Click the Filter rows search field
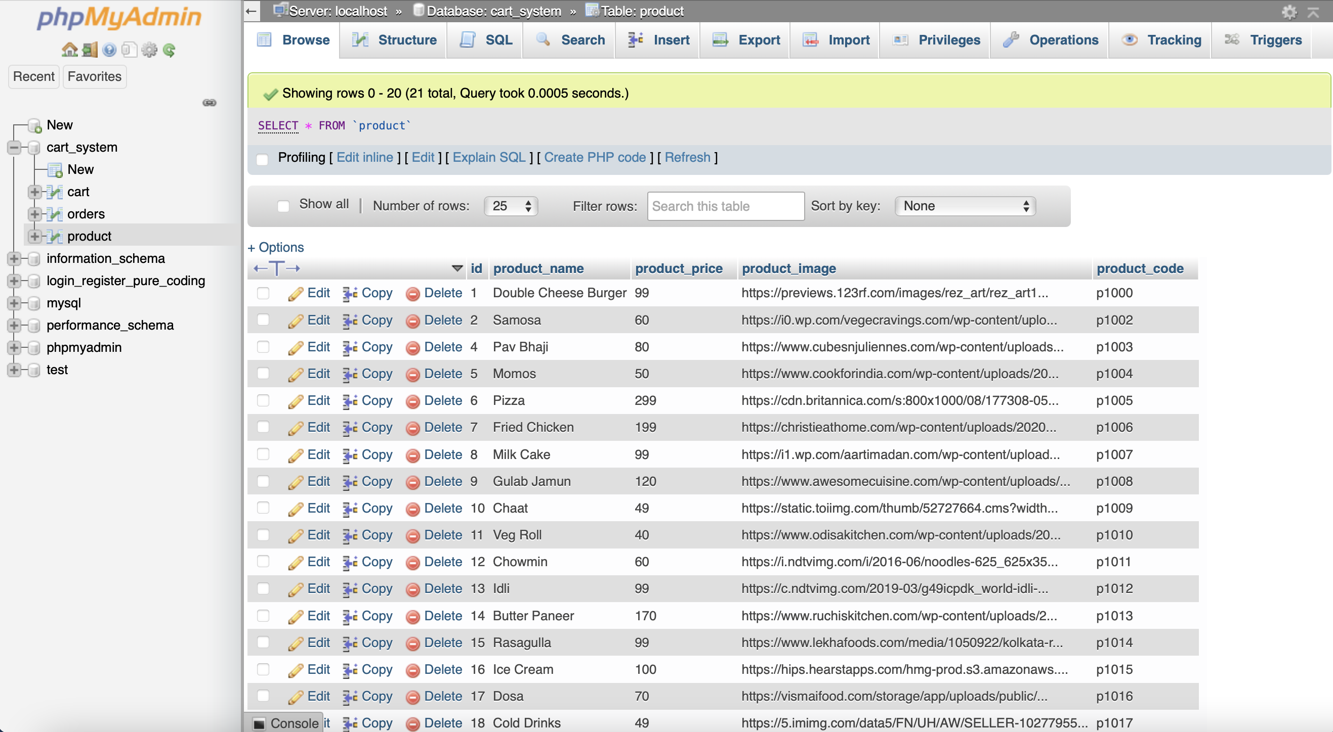Screen dimensions: 1333x732 [726, 206]
